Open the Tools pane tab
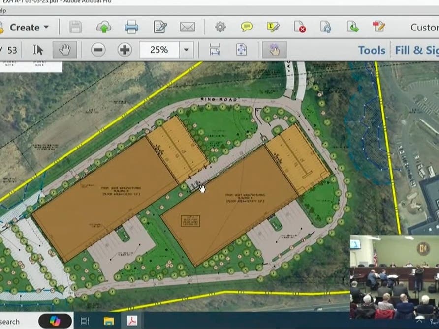 click(x=372, y=50)
